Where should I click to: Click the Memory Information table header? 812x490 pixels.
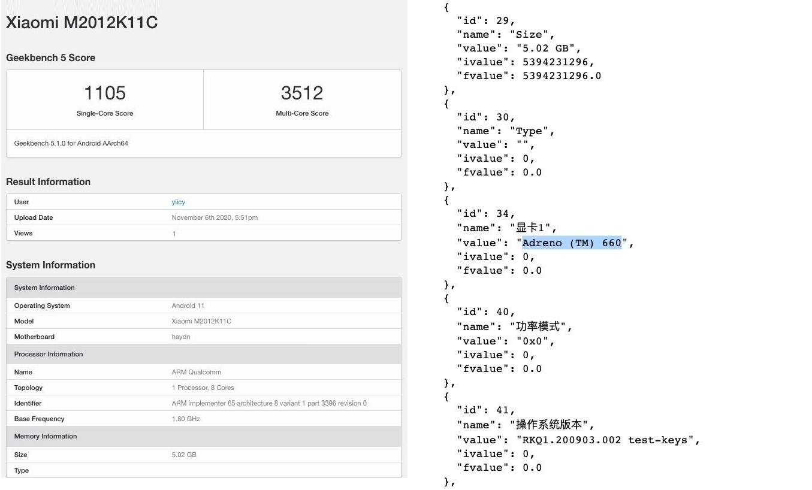tap(204, 436)
